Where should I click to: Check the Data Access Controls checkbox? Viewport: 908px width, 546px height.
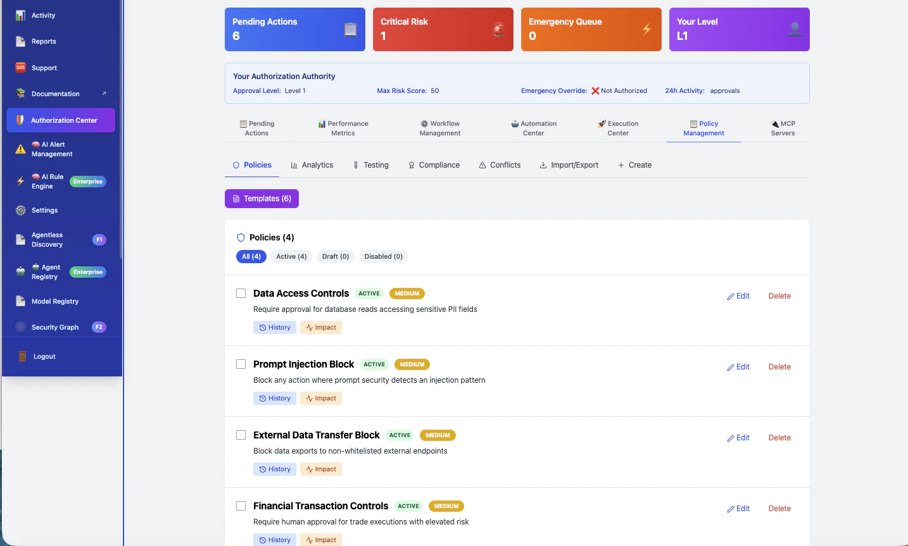pyautogui.click(x=241, y=294)
